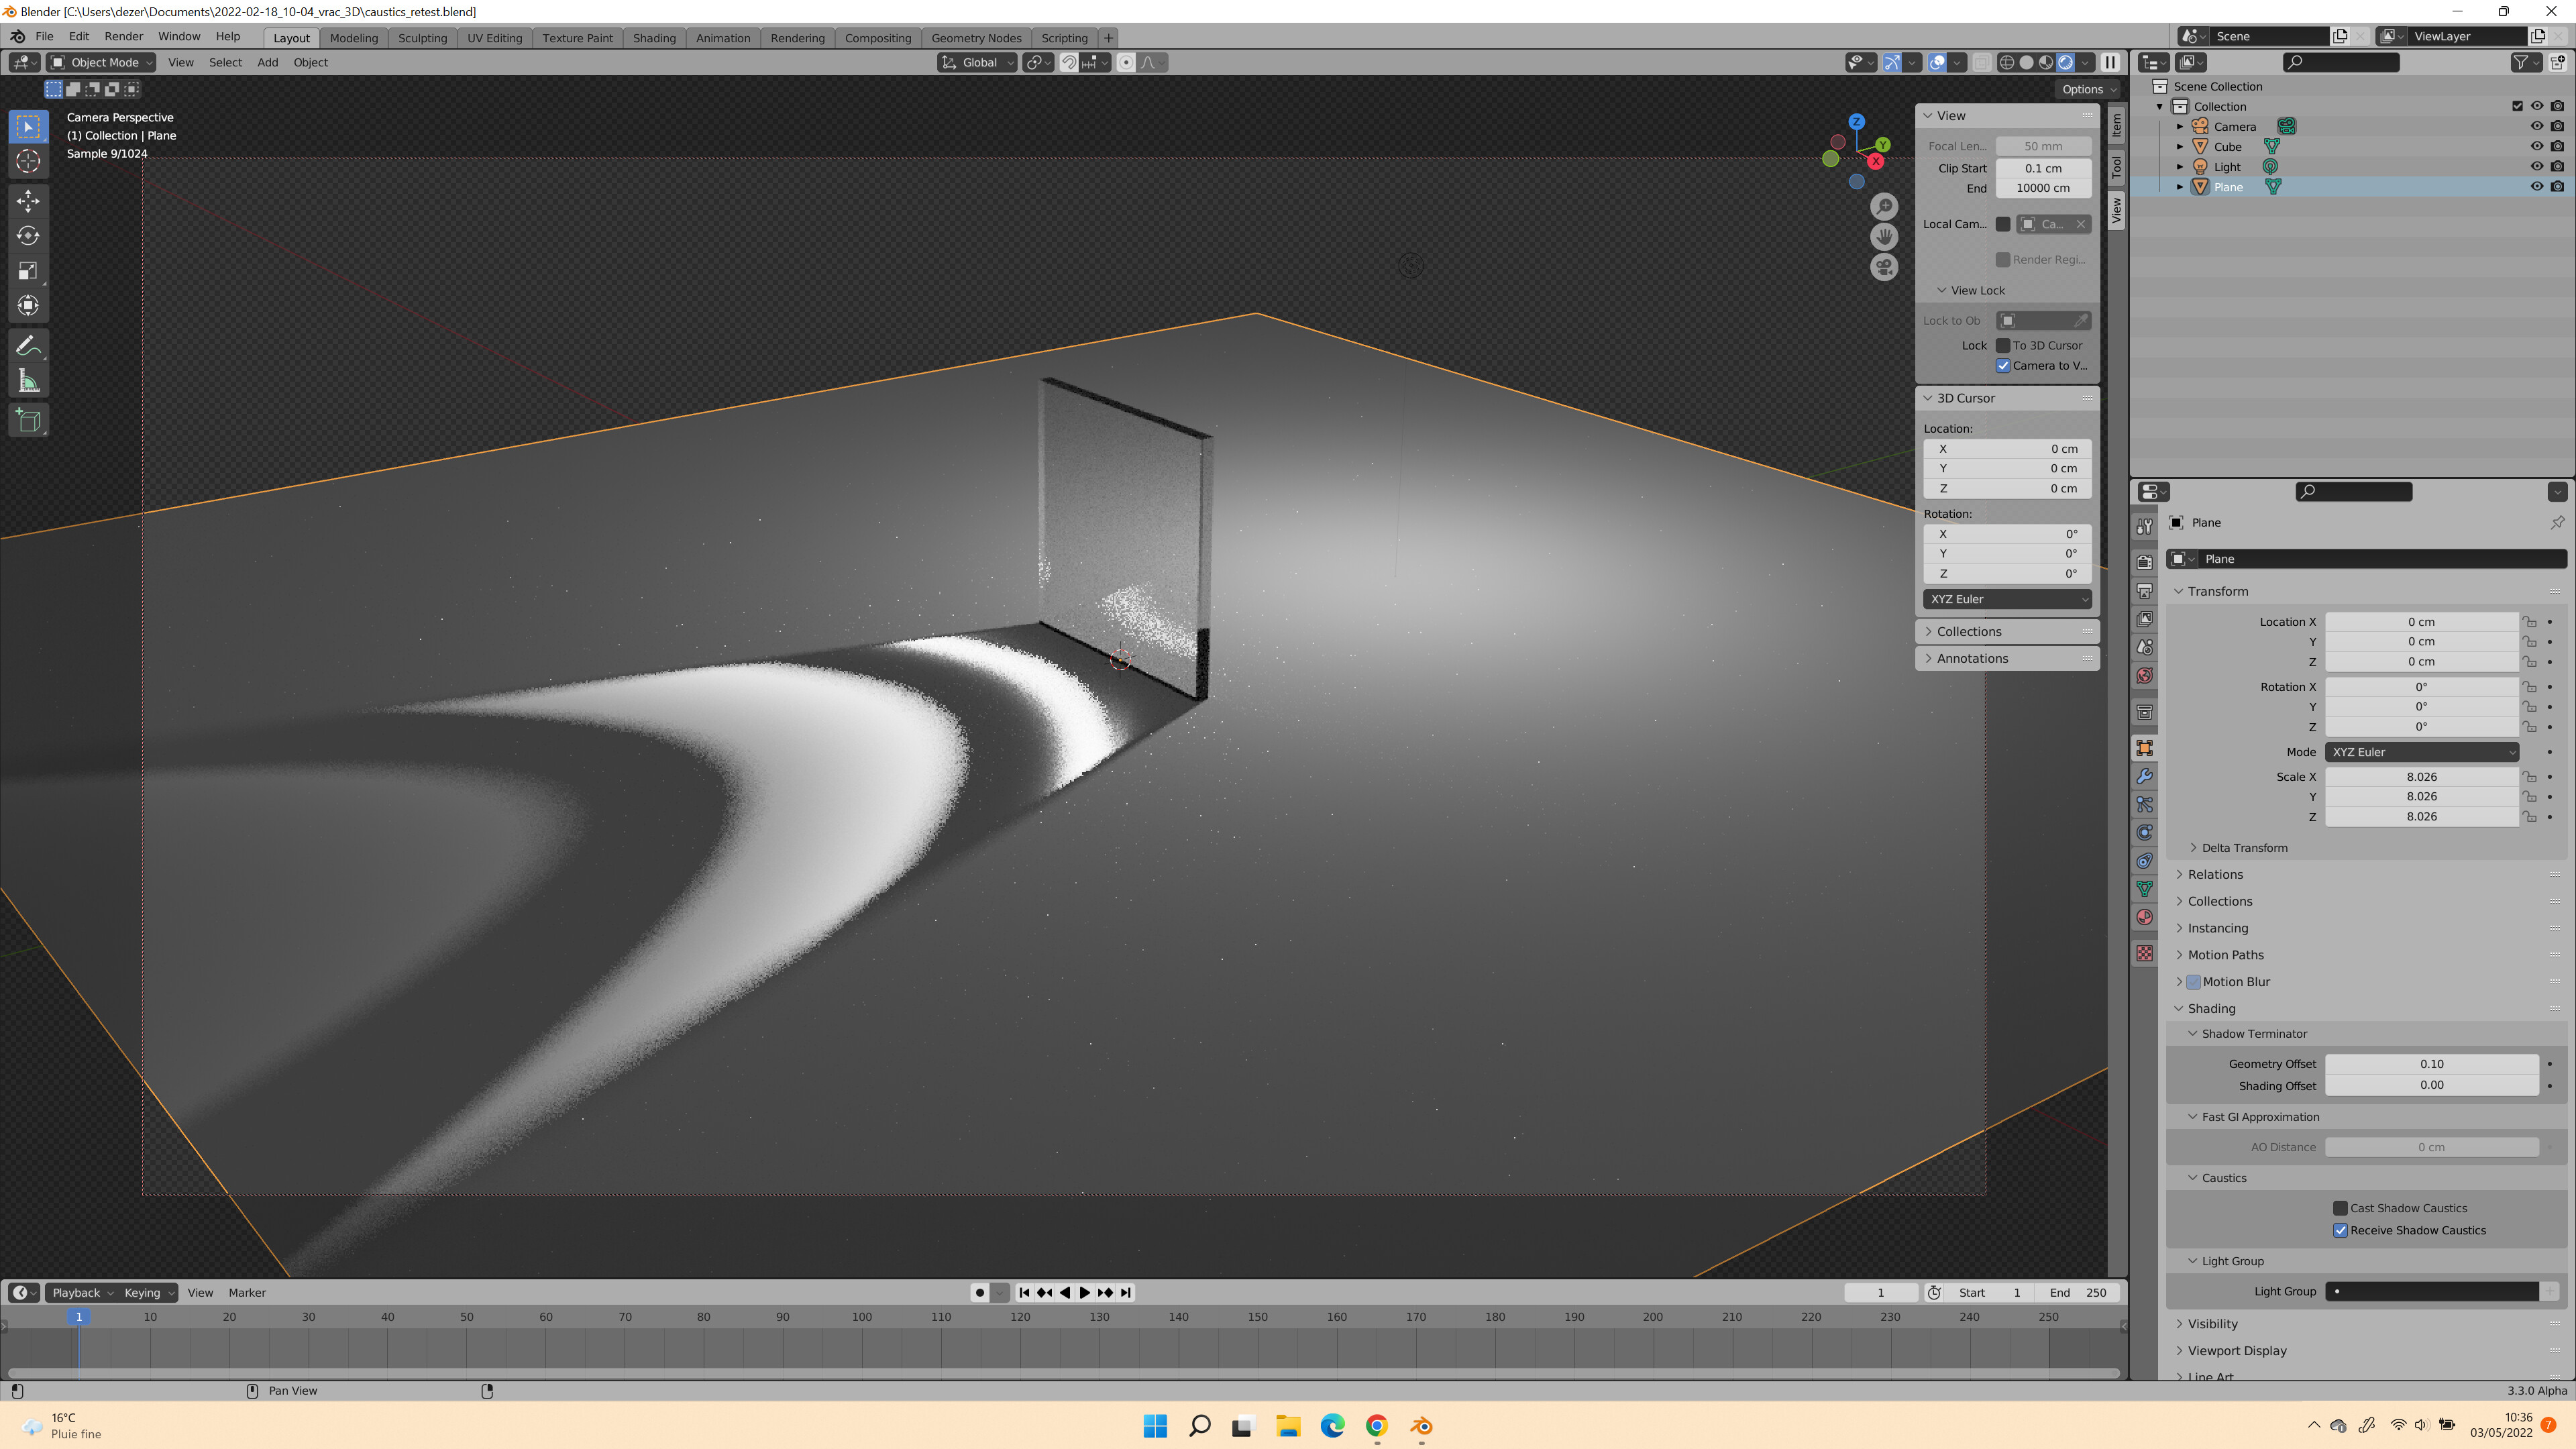This screenshot has width=2576, height=1449.
Task: Open Global transform orientation dropdown
Action: (977, 62)
